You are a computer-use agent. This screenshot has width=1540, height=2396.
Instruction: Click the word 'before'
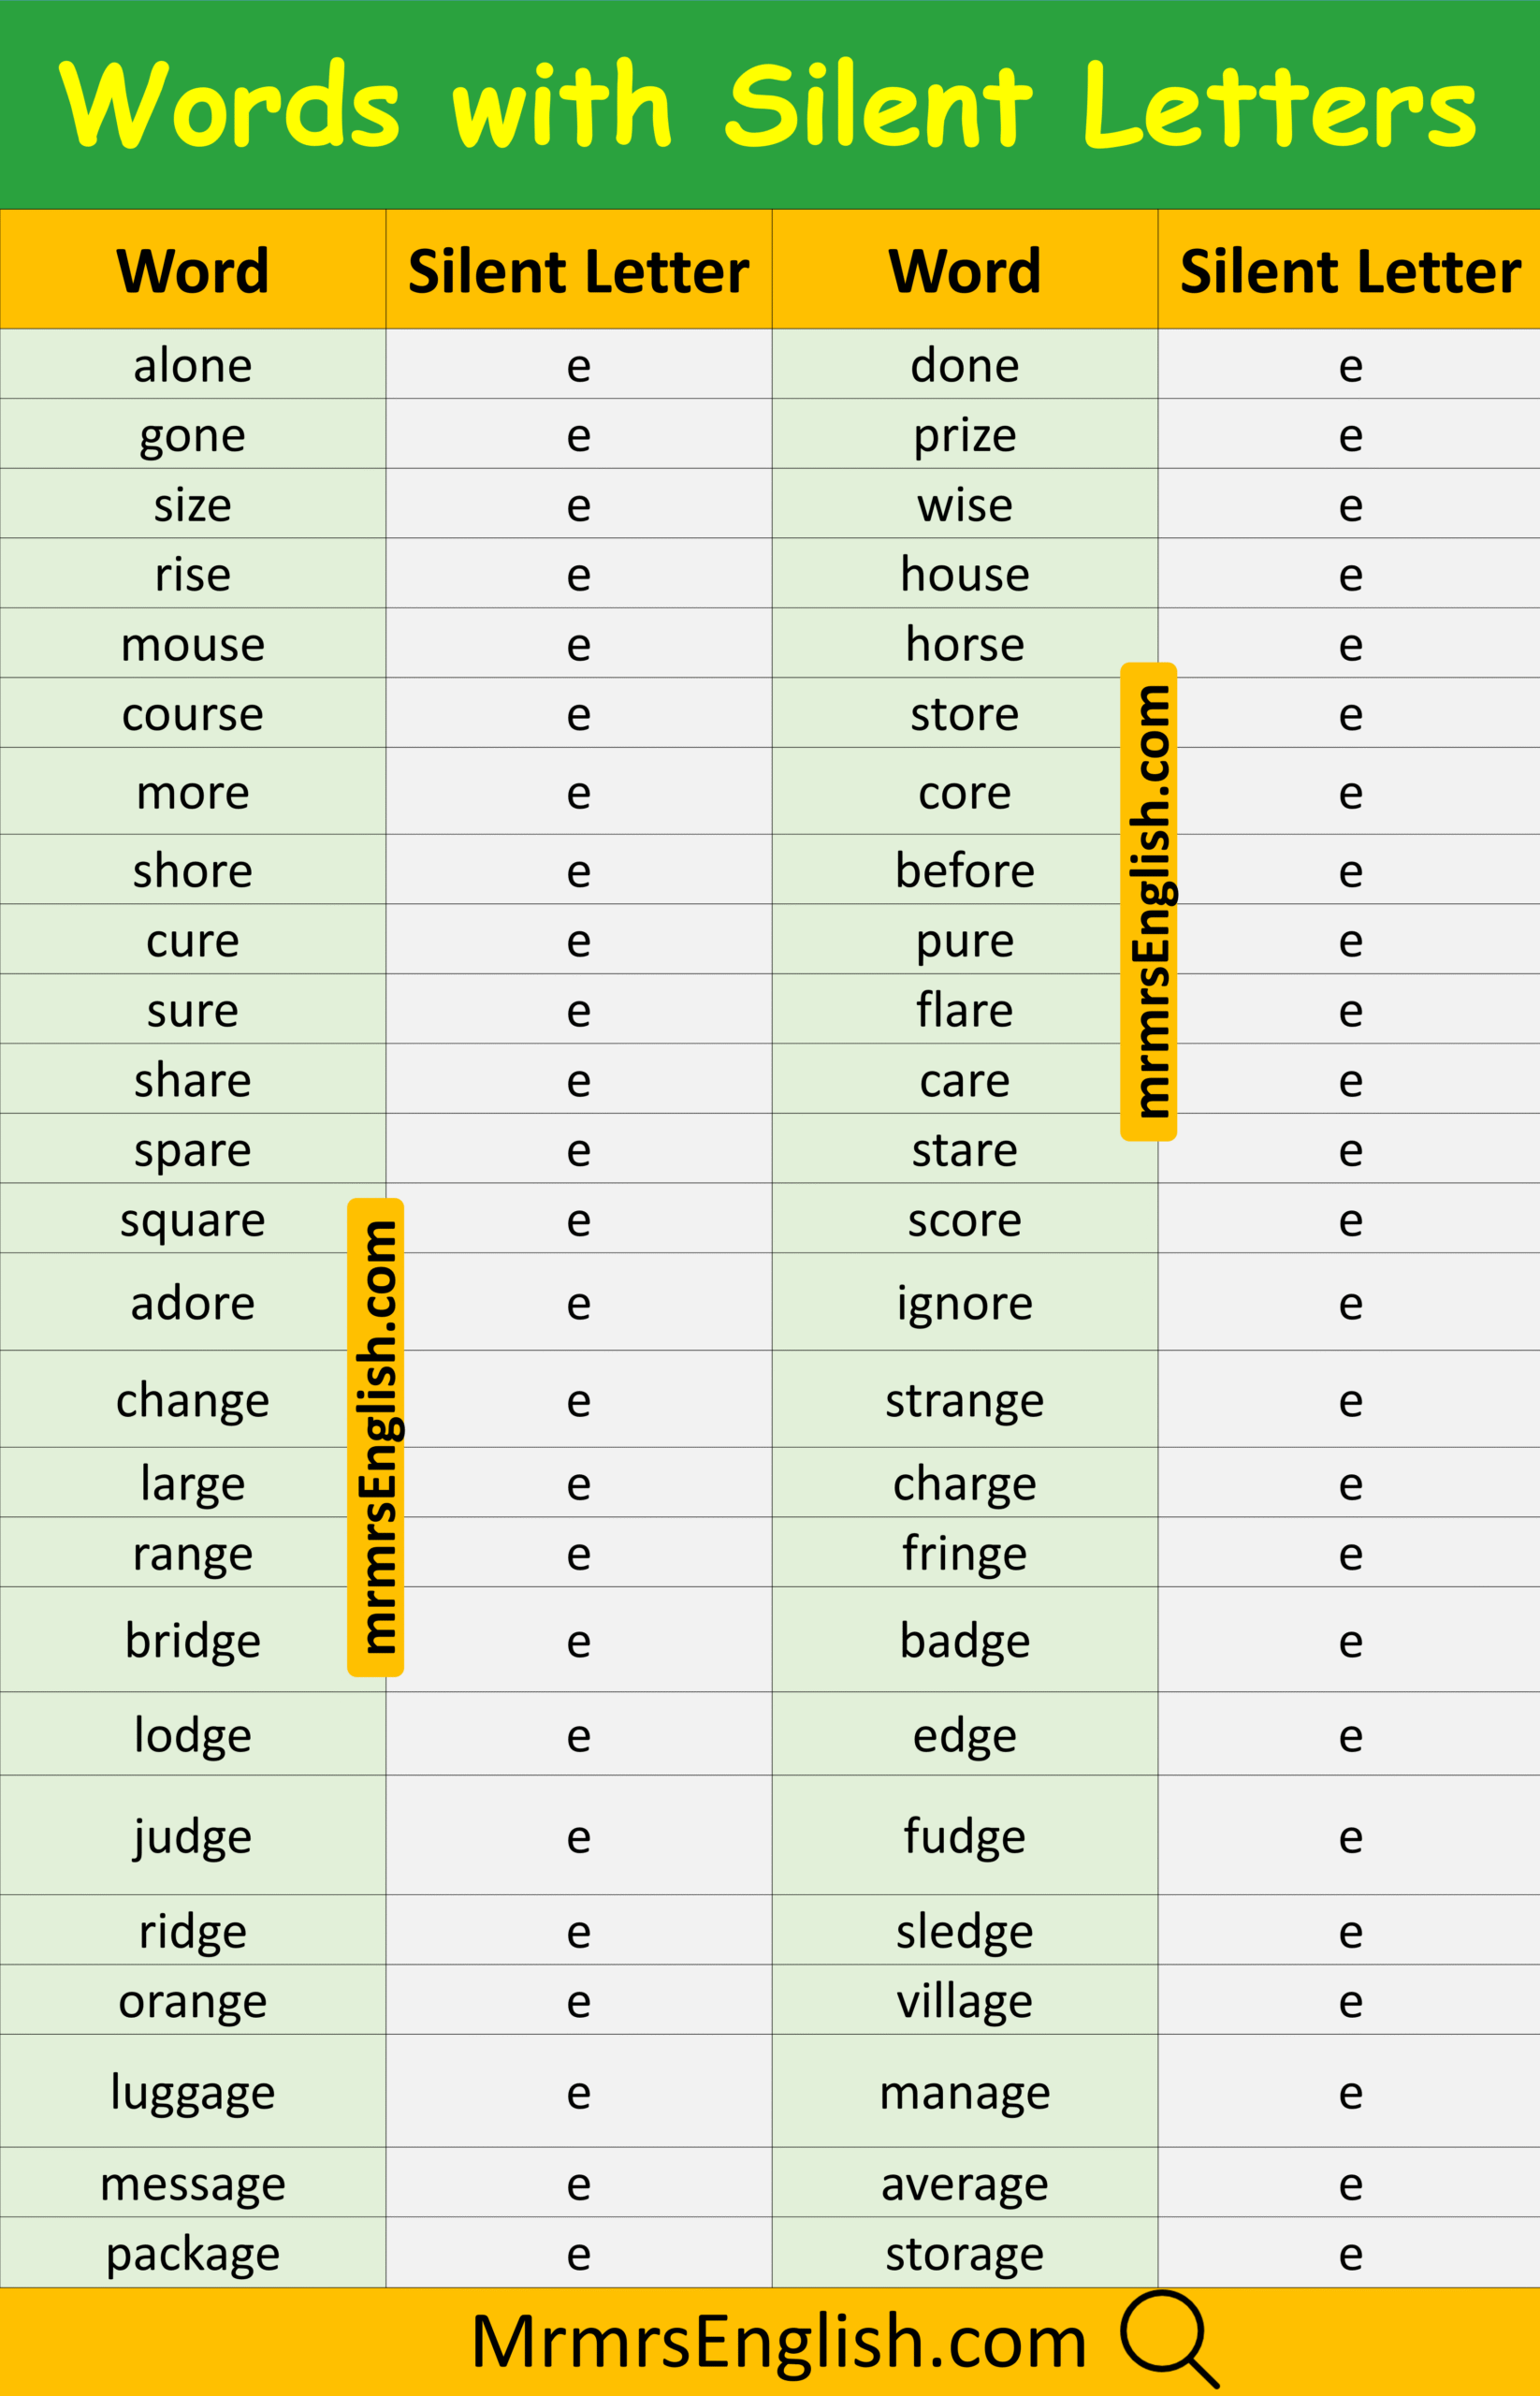click(x=965, y=870)
